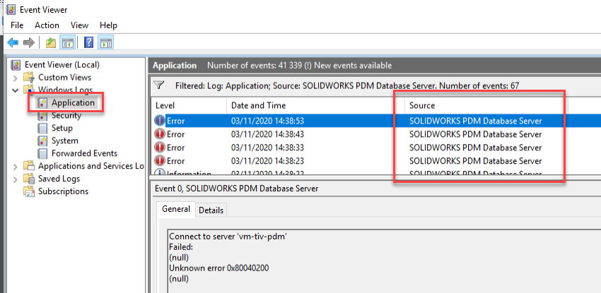Switch to the Details tab
601x293 pixels.
click(x=211, y=210)
